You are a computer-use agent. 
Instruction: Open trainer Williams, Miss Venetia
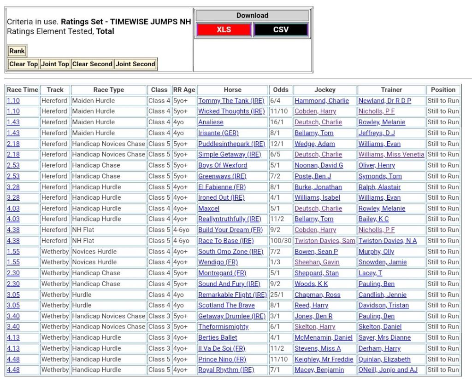click(391, 155)
